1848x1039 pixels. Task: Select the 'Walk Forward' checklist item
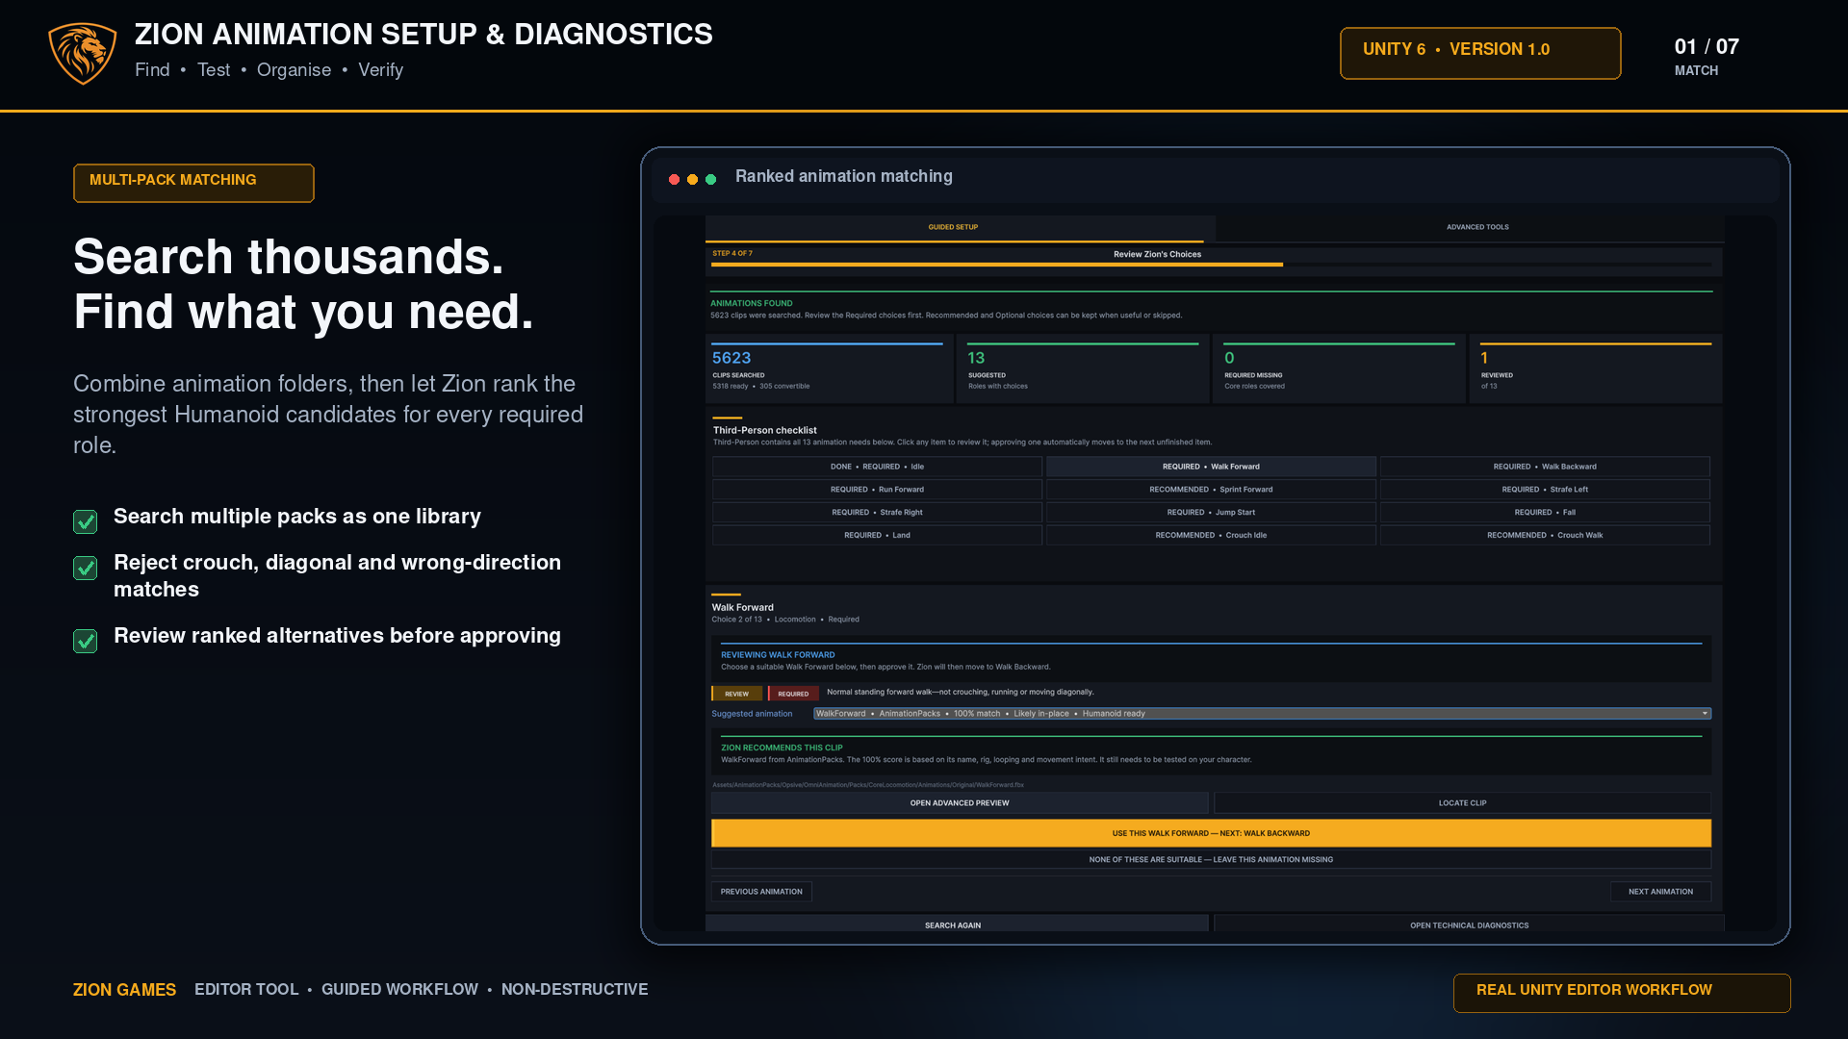[1211, 467]
